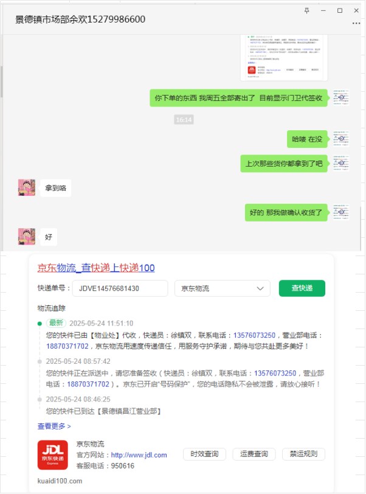Open the 时效查询 option

[x=204, y=454]
